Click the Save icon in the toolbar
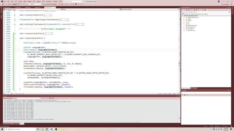This screenshot has width=234, height=131. [14, 4]
